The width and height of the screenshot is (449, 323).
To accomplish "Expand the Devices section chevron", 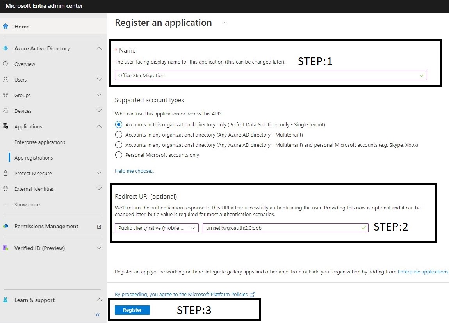I will [x=99, y=110].
